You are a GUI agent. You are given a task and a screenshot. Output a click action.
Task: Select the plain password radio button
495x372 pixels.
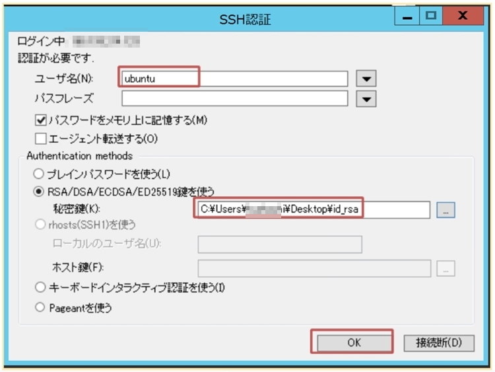39,174
